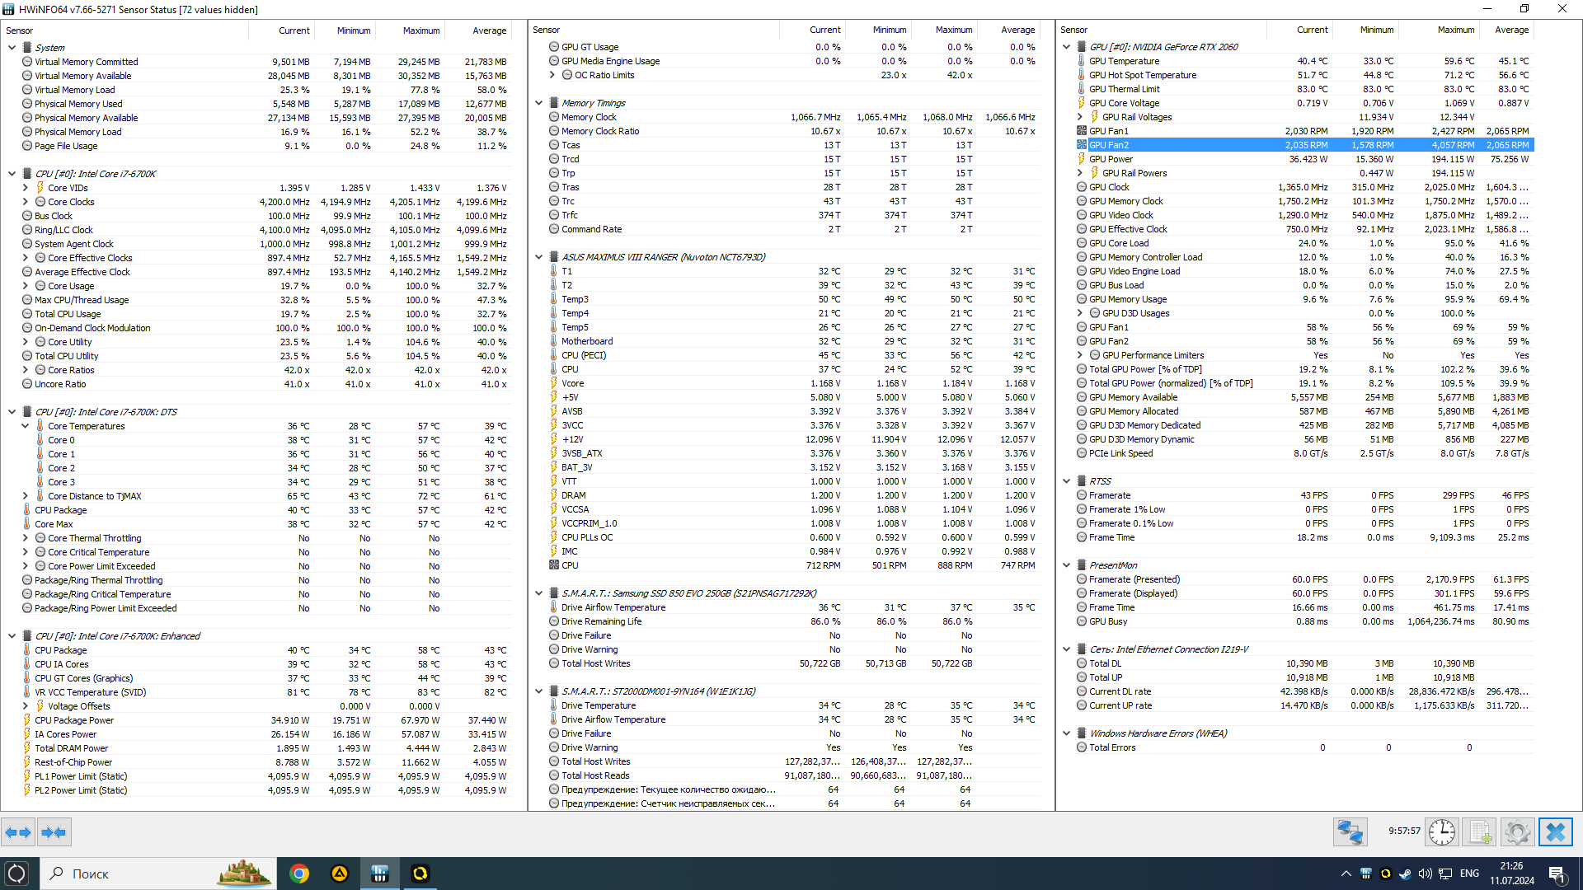Collapse the Core Temperatures tree node
Screen dimensions: 1583x890
(x=26, y=426)
